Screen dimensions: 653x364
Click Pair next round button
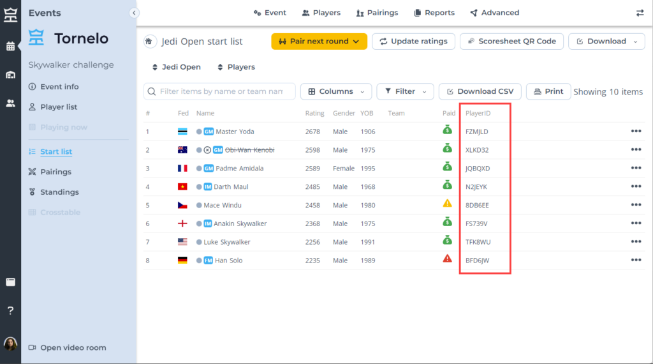click(x=319, y=42)
